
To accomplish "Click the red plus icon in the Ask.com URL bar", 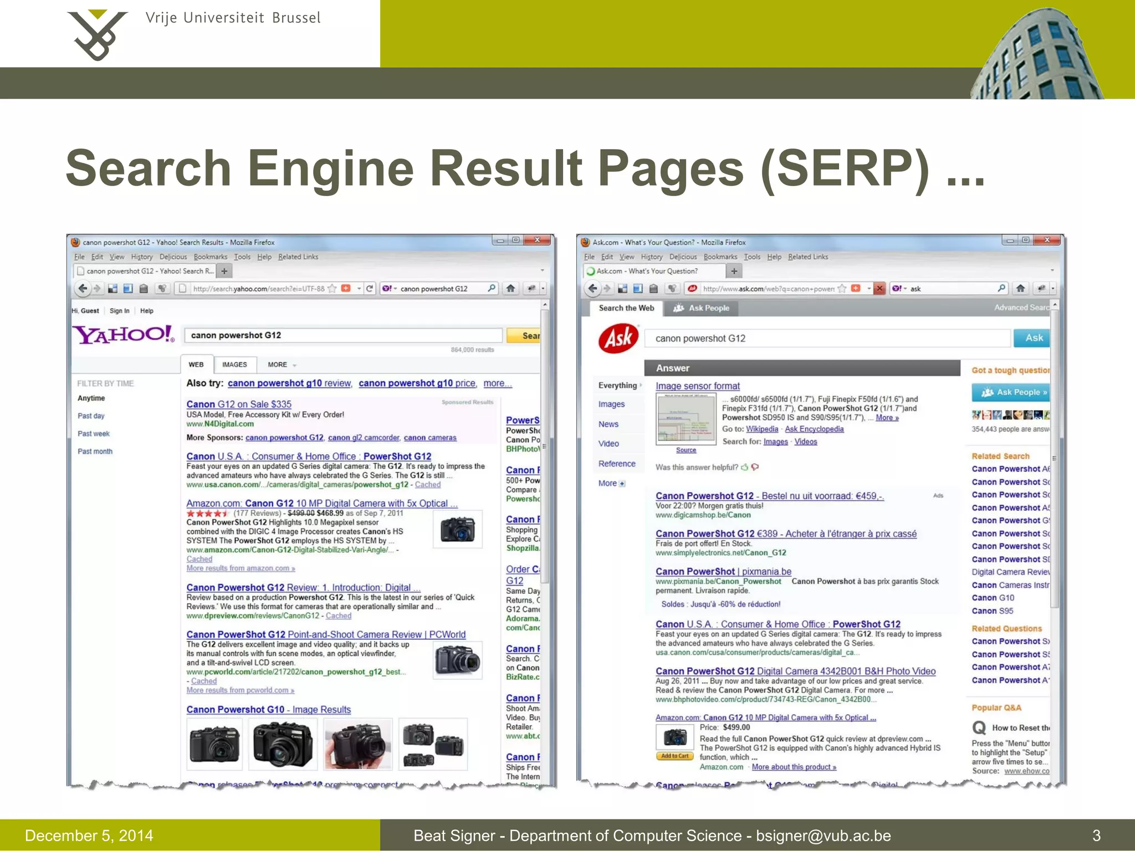I will 856,288.
